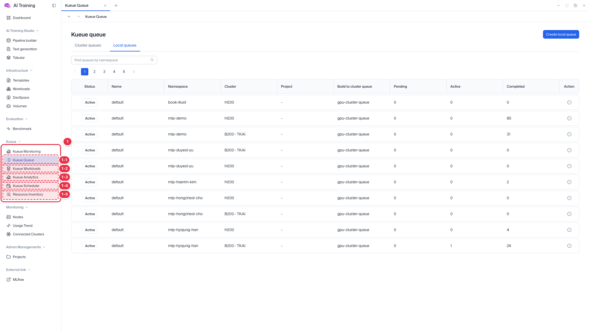Navigate back with arrow button

point(69,17)
